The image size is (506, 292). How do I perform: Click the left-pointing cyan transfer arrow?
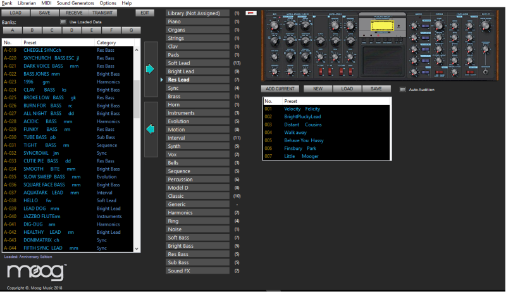click(150, 129)
